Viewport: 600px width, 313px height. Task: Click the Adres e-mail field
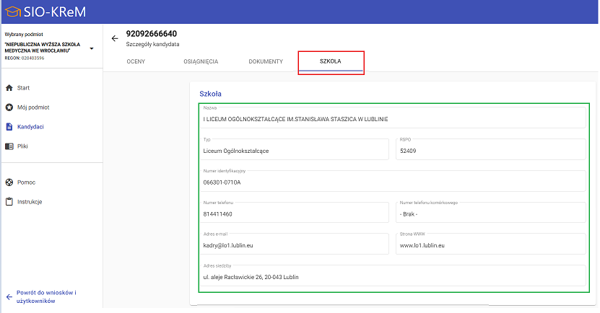pos(294,244)
